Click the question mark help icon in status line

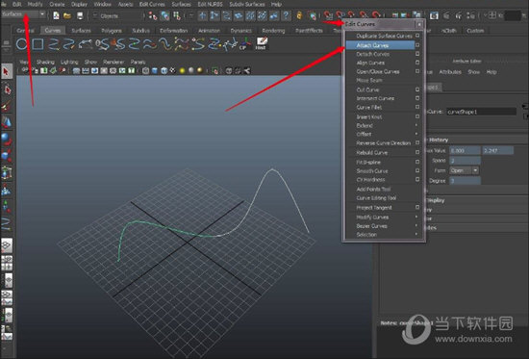click(286, 15)
